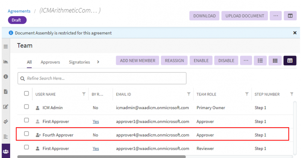
Task: Select the dark table view icon
Action: (x=290, y=61)
